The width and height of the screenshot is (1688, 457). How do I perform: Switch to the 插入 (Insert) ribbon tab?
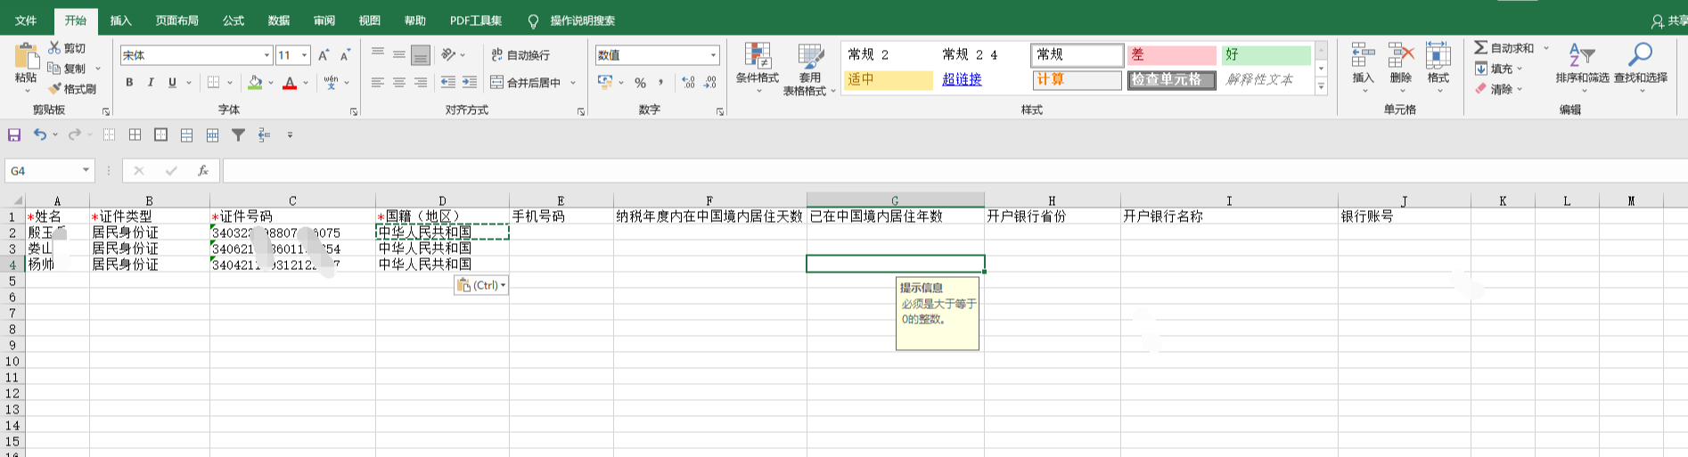(120, 20)
